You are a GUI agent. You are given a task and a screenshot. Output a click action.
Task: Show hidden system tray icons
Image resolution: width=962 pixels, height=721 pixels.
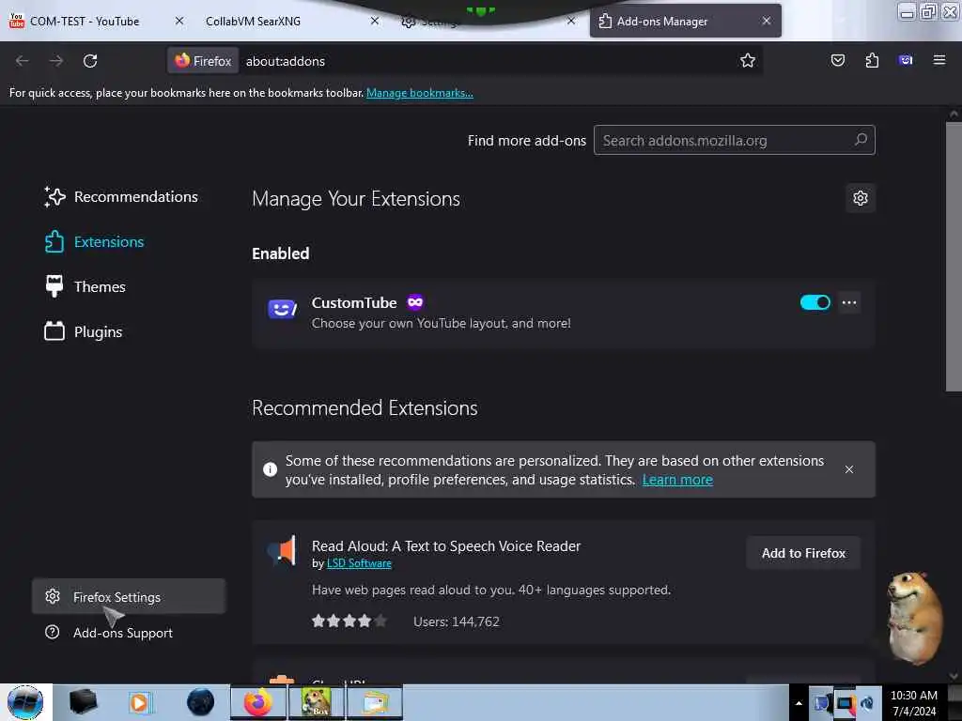pyautogui.click(x=799, y=703)
